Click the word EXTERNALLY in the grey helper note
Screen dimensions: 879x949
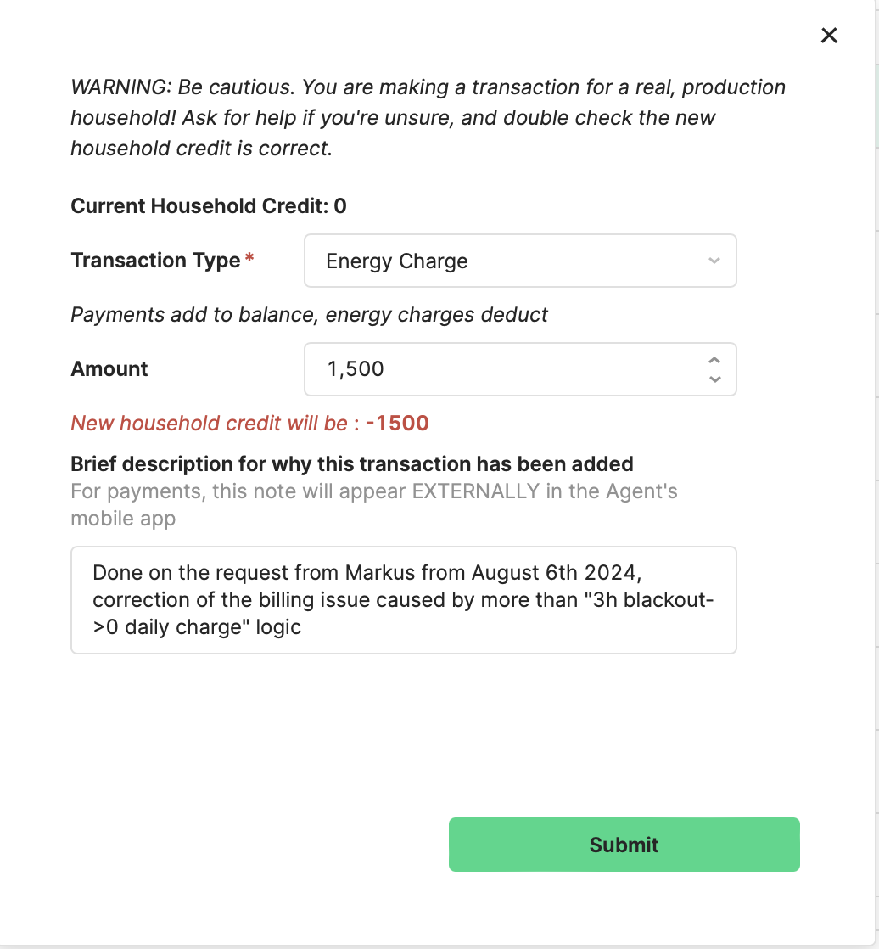click(475, 491)
